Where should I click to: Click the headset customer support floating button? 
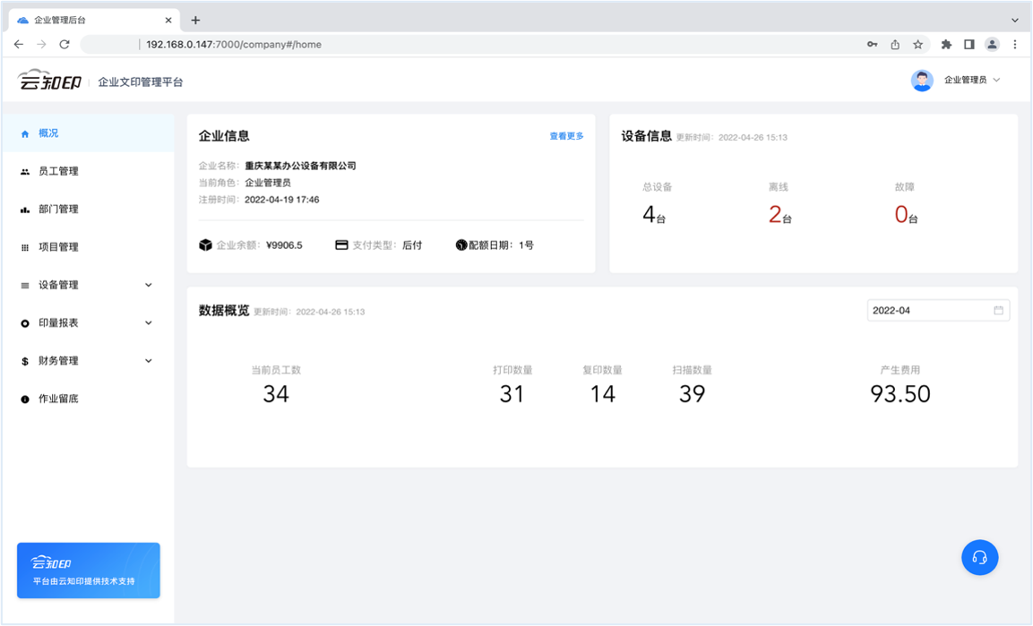[979, 557]
